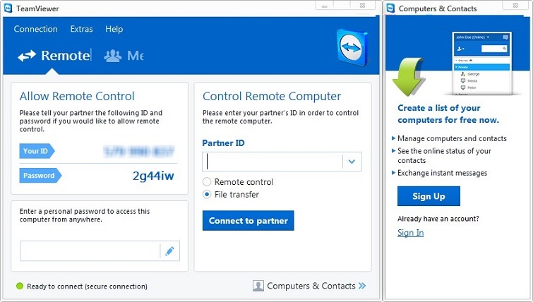Image resolution: width=533 pixels, height=302 pixels.
Task: Click the Control Remote Computer heading
Action: click(272, 96)
